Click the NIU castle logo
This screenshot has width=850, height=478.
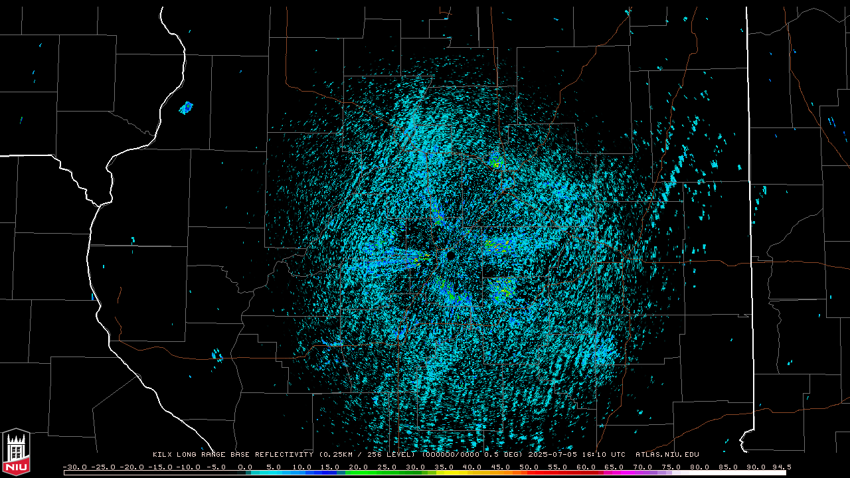click(x=16, y=452)
